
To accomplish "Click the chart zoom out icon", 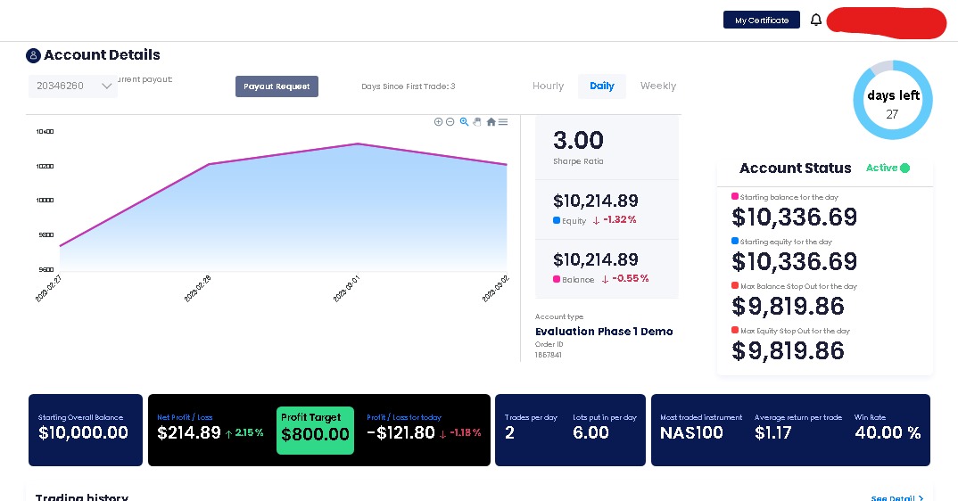I will click(450, 122).
